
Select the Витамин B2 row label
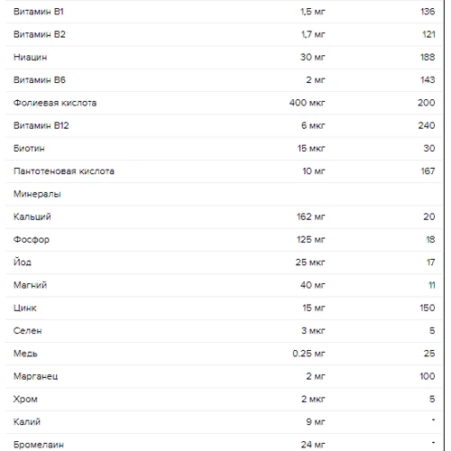point(40,34)
